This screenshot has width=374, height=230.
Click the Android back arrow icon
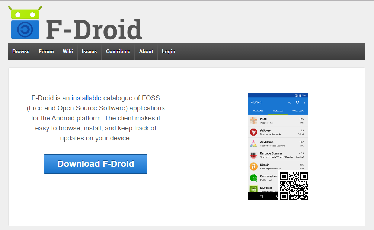261,196
